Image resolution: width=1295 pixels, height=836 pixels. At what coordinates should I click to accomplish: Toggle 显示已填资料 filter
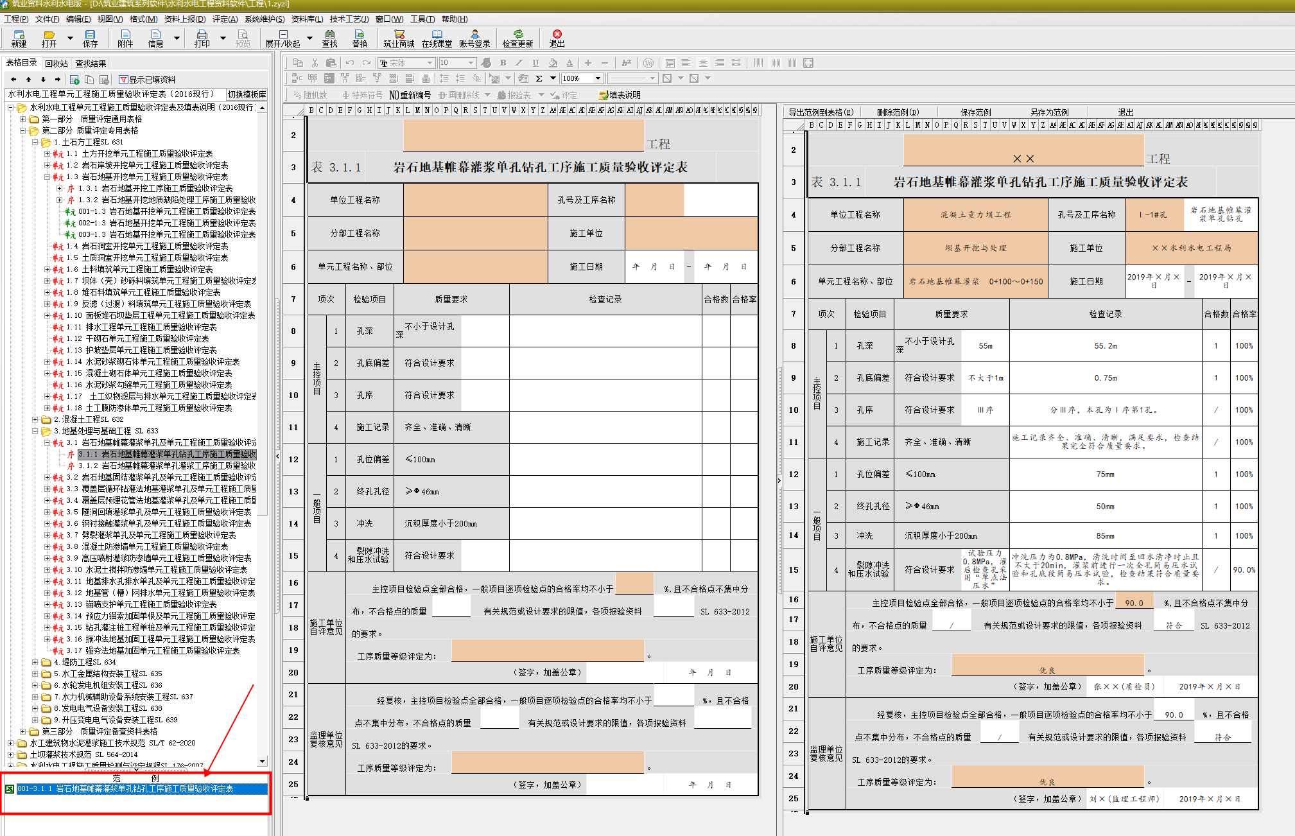147,80
